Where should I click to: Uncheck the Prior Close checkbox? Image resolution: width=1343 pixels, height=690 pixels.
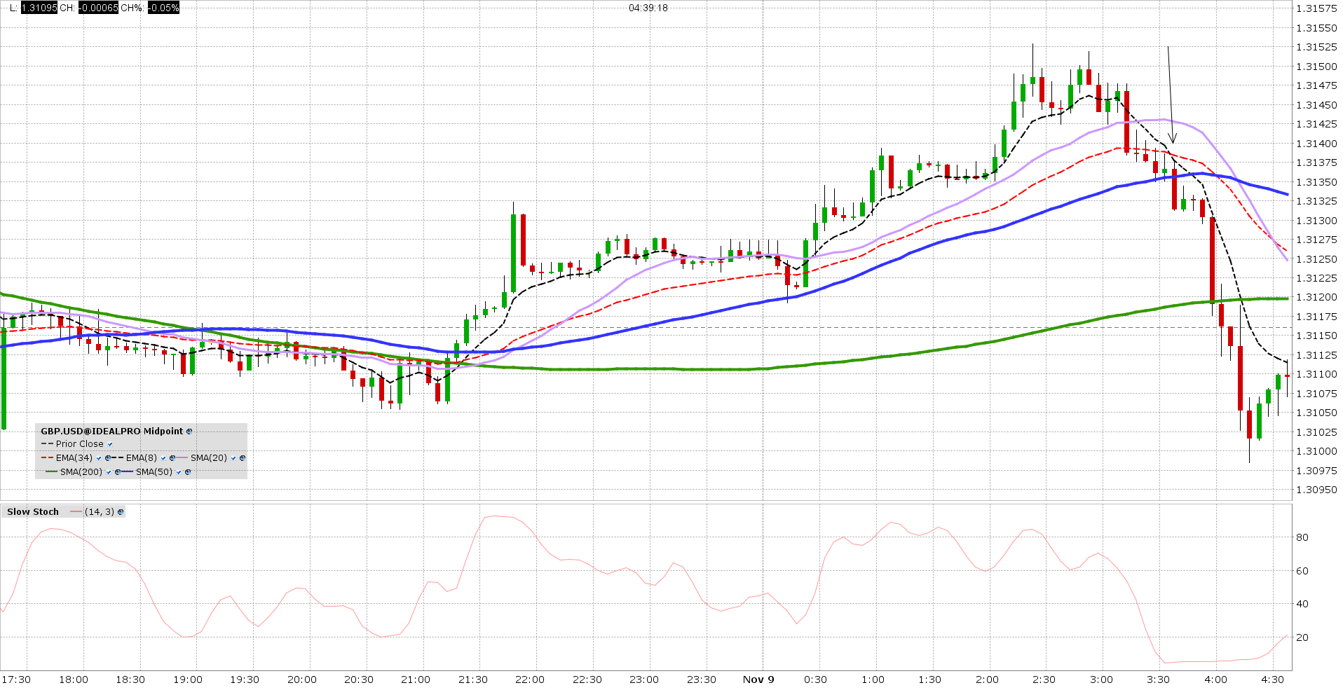(x=110, y=444)
